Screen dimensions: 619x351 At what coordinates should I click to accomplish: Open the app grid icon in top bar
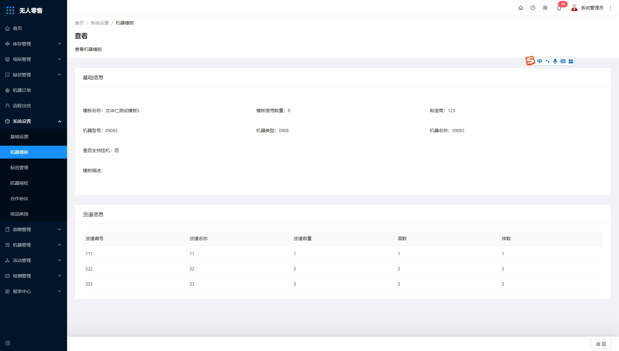[x=545, y=8]
